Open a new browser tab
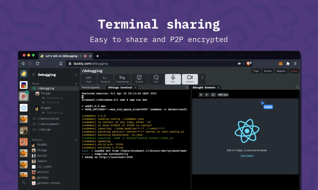Image resolution: width=318 pixels, height=190 pixels. [98, 56]
